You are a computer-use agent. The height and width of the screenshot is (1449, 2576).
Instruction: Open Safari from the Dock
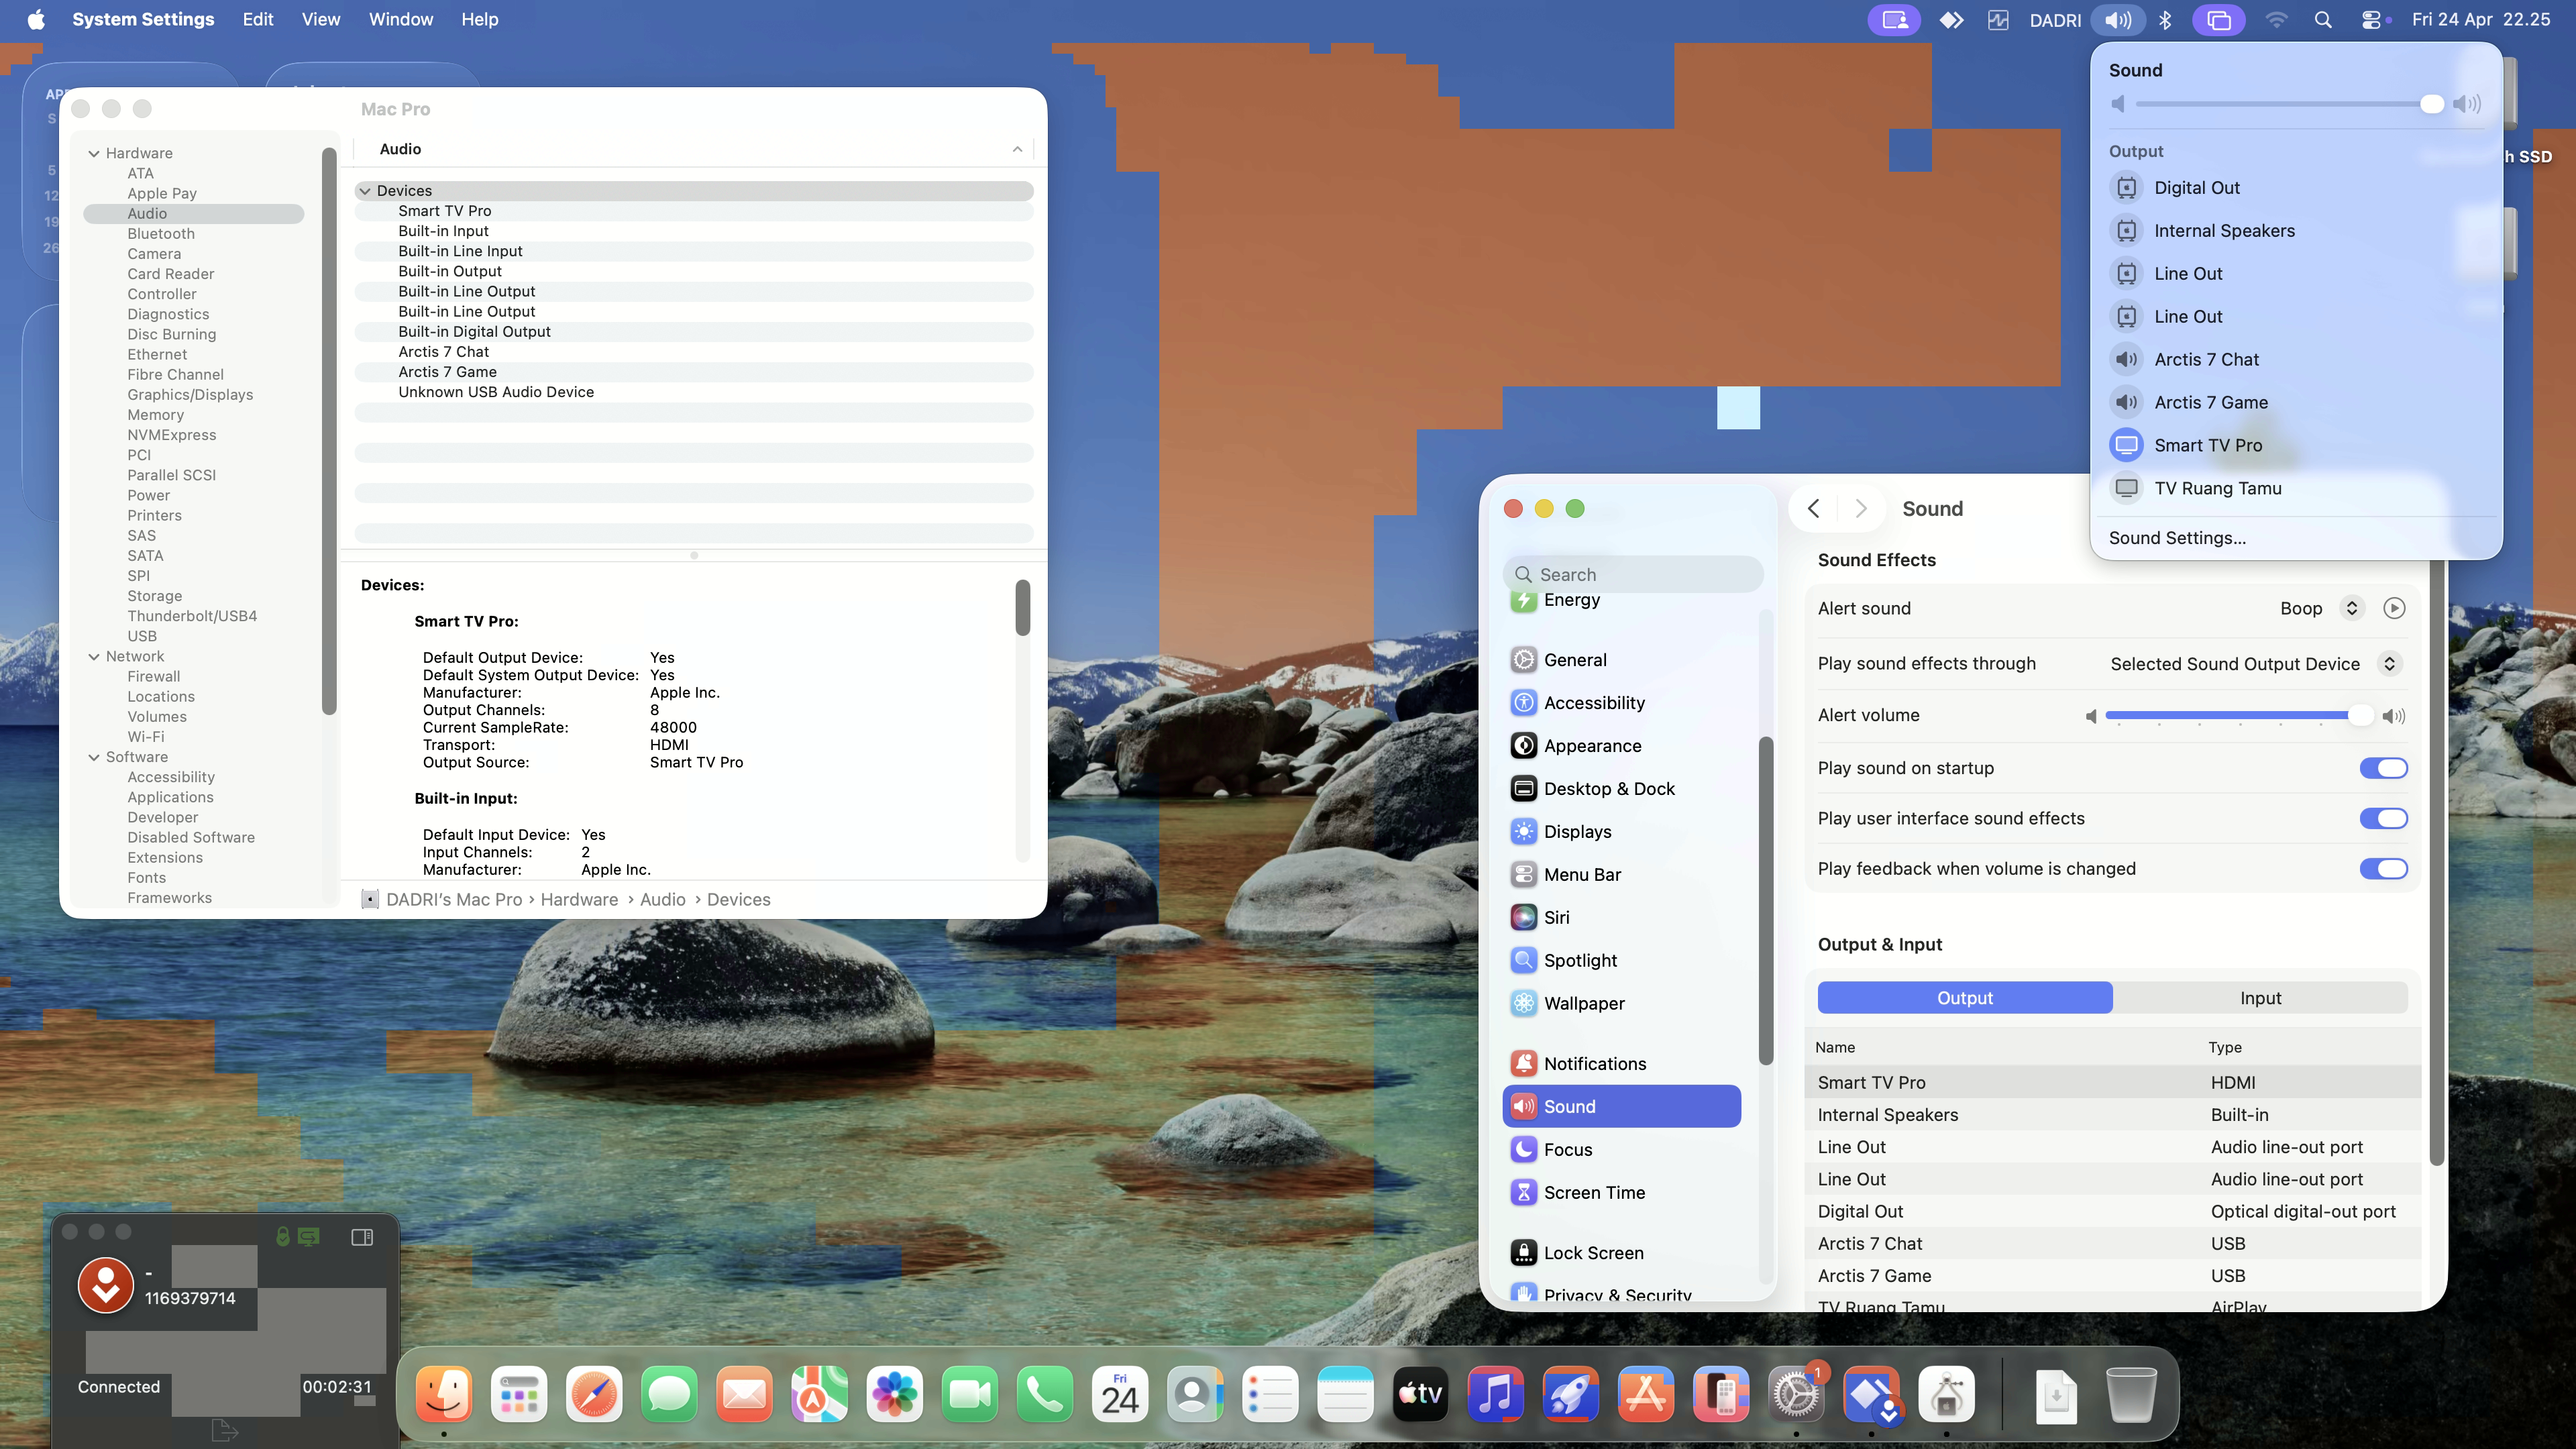point(594,1393)
